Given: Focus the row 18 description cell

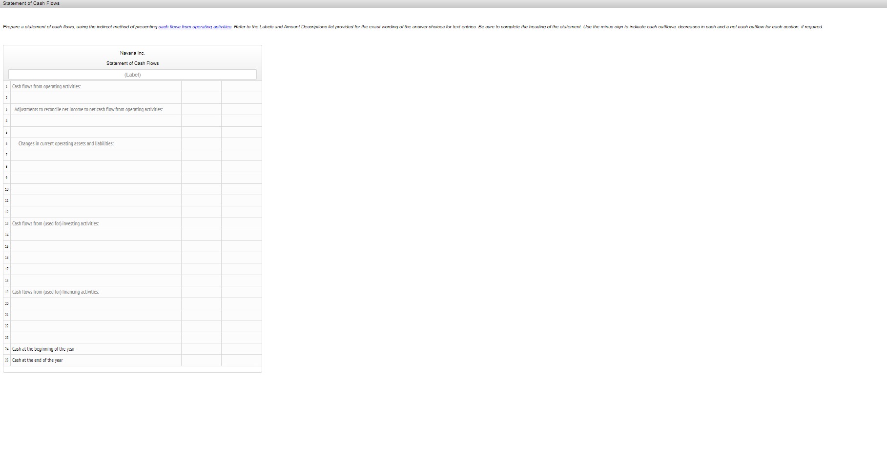Looking at the screenshot, I should [x=96, y=280].
